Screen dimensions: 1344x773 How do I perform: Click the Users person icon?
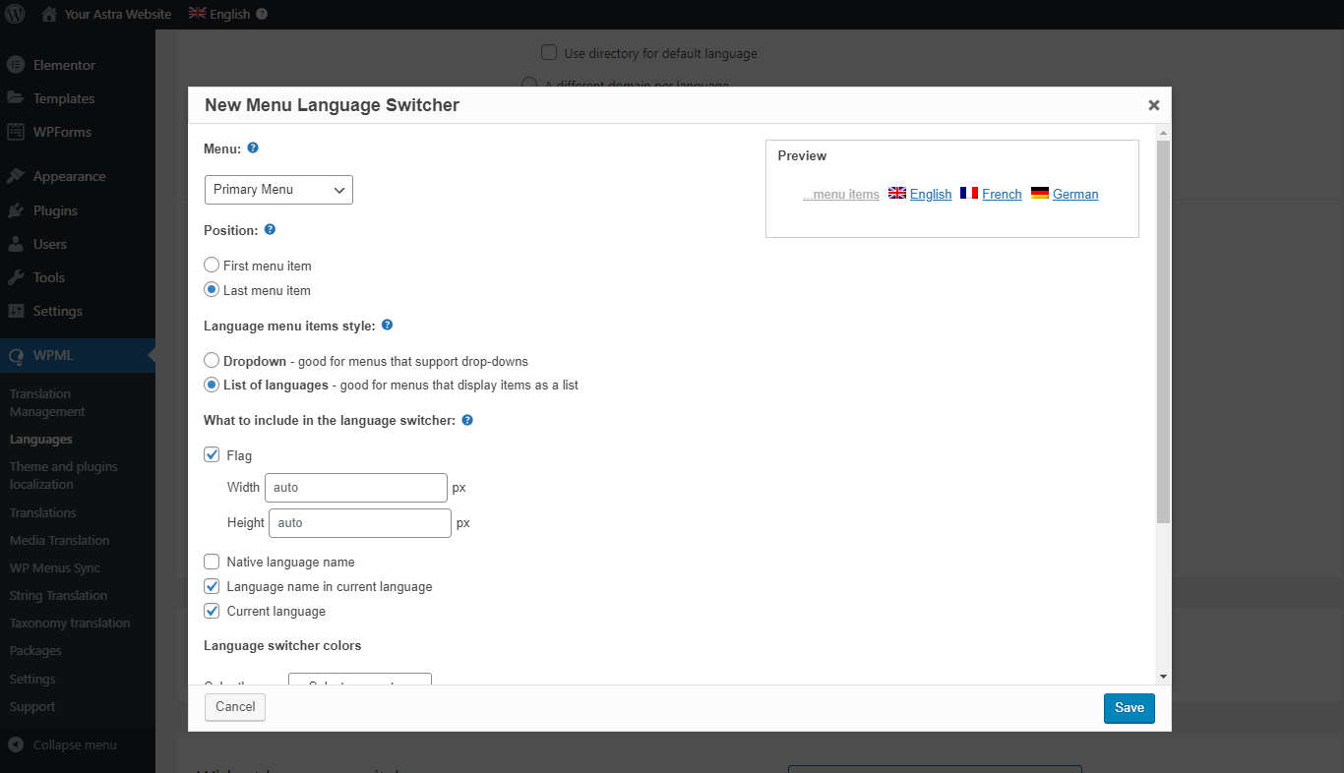(x=16, y=244)
